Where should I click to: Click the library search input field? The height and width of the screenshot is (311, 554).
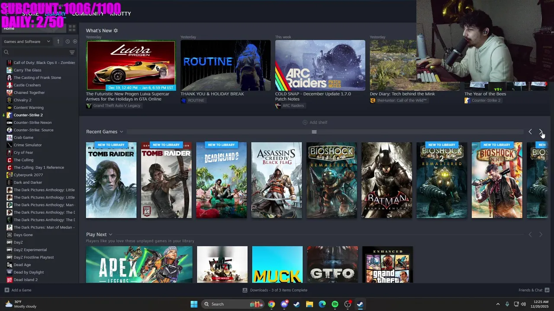click(x=35, y=52)
